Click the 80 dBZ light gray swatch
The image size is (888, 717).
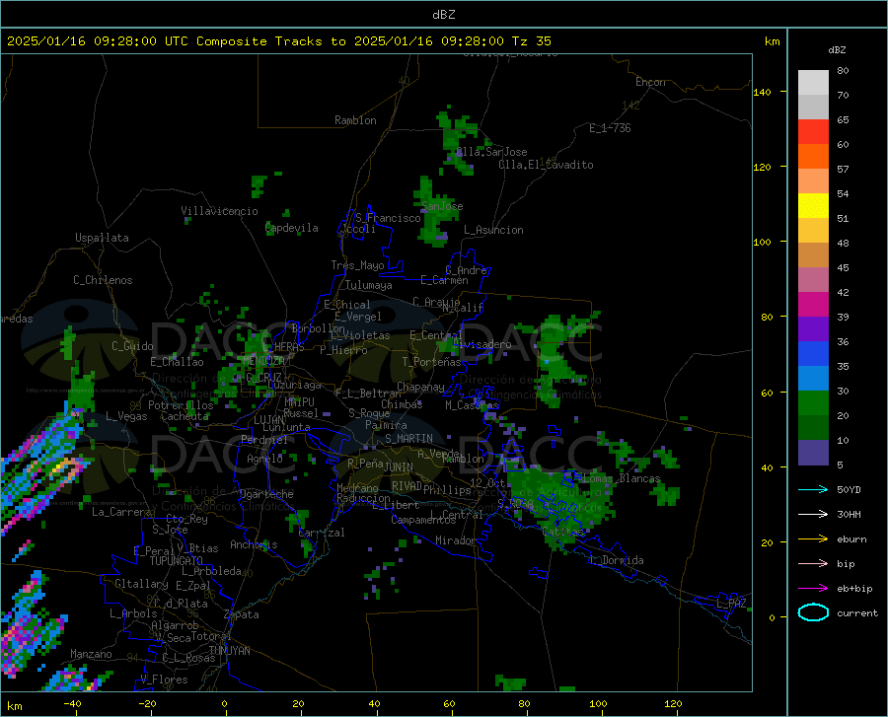(813, 82)
